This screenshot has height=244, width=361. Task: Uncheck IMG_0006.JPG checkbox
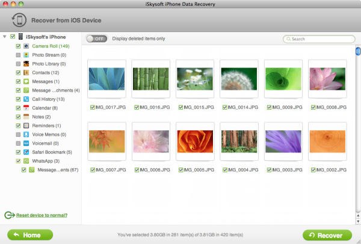coord(137,170)
